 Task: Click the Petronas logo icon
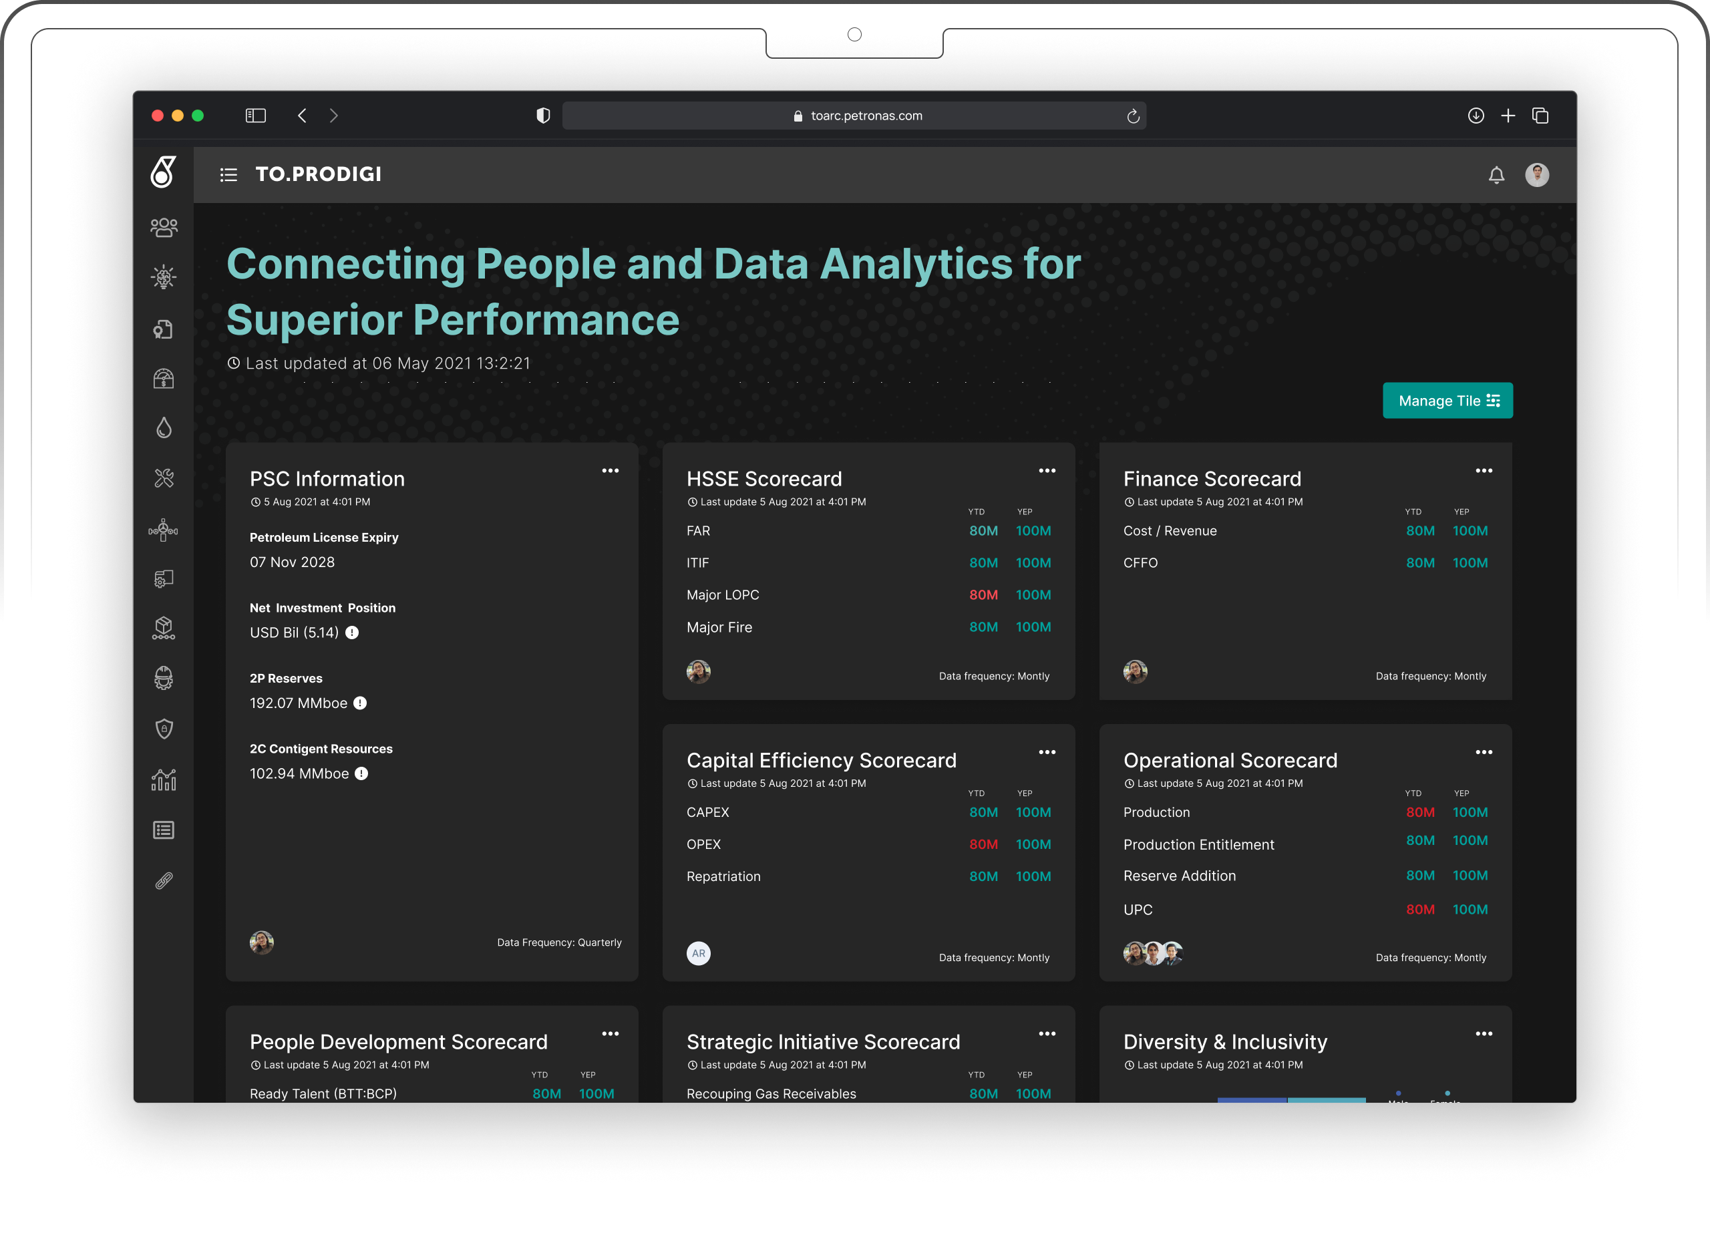pos(163,172)
